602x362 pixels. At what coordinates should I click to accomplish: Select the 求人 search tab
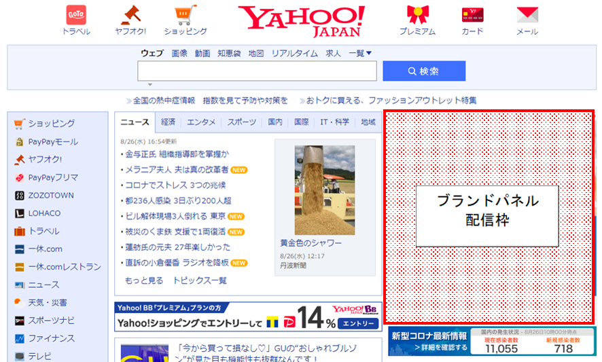pyautogui.click(x=333, y=54)
